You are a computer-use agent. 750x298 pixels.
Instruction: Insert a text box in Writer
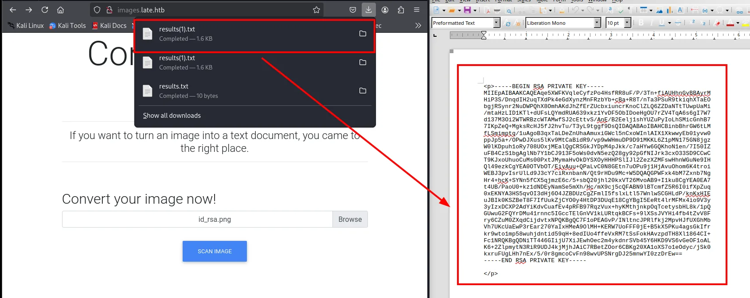pos(680,10)
